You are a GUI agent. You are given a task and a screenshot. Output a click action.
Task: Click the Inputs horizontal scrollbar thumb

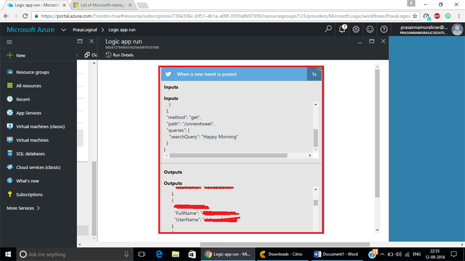pyautogui.click(x=228, y=155)
